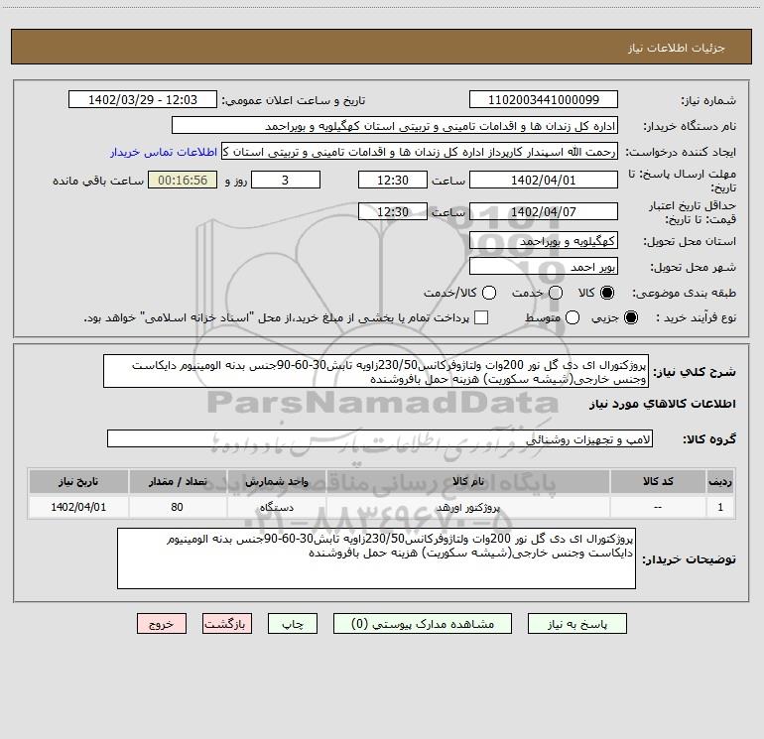Click the quantity cell 80
764x739 pixels.
click(x=178, y=507)
